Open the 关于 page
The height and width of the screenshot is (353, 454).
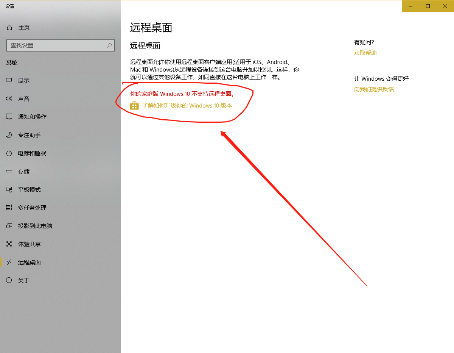61,281
